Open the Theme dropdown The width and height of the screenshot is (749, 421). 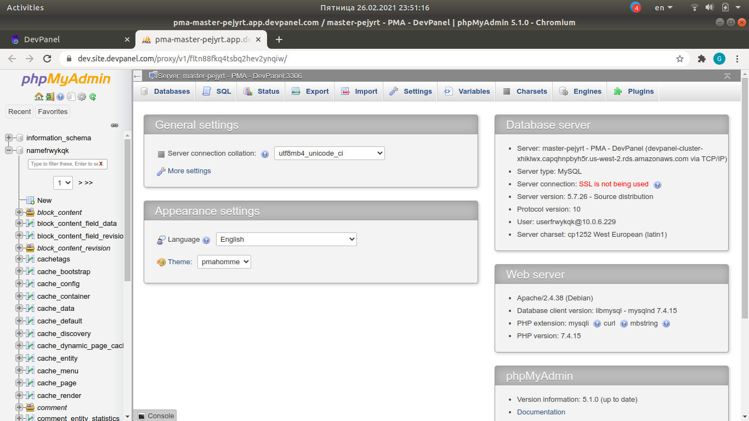[x=224, y=261]
